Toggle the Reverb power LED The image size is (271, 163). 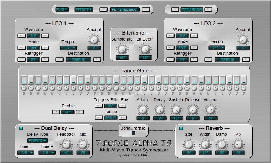[181, 128]
